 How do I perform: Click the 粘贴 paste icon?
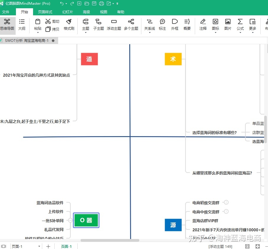click(x=37, y=22)
